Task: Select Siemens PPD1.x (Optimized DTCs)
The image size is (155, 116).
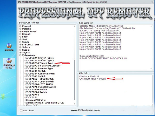Action: click(45, 103)
